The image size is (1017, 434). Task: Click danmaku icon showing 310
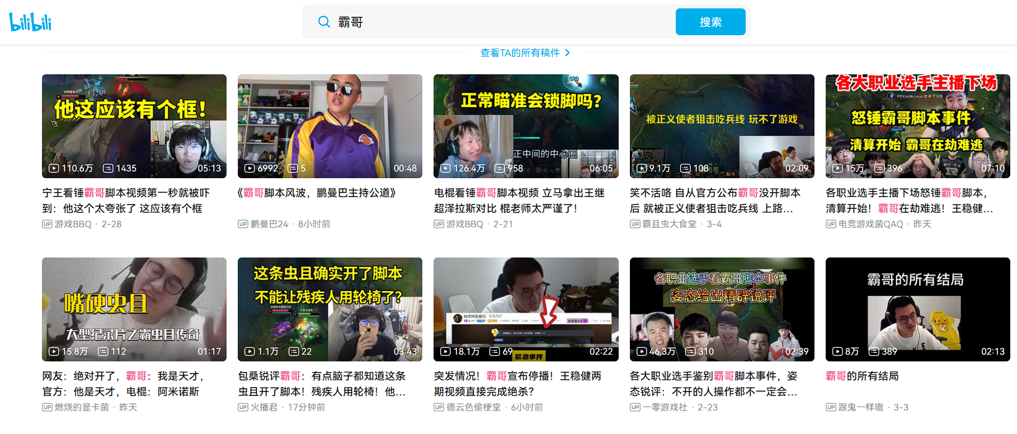coord(690,351)
